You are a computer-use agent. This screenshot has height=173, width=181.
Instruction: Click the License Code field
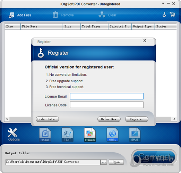(107, 105)
